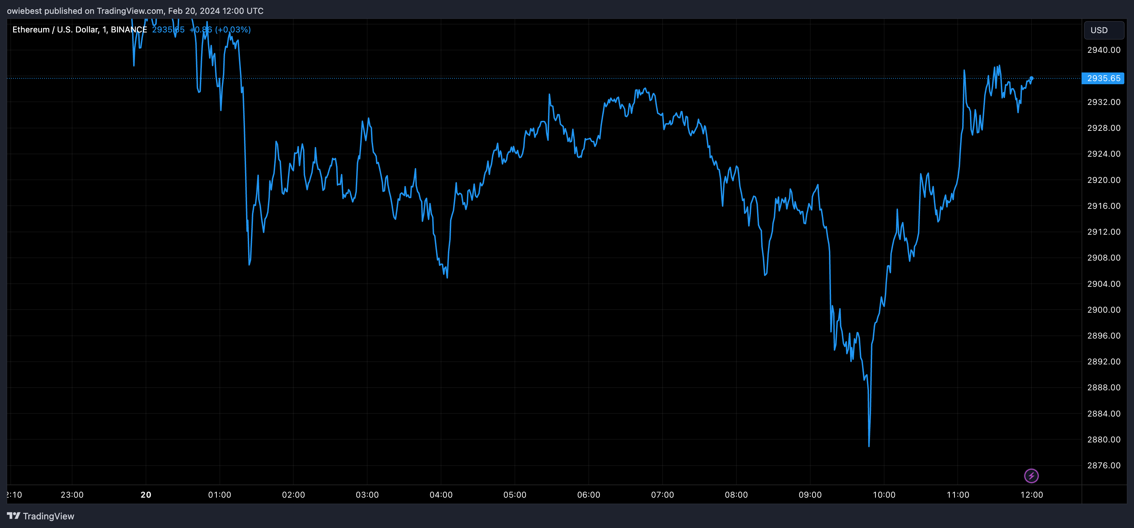The image size is (1134, 528).
Task: Click the 05:00 time axis label
Action: point(515,495)
